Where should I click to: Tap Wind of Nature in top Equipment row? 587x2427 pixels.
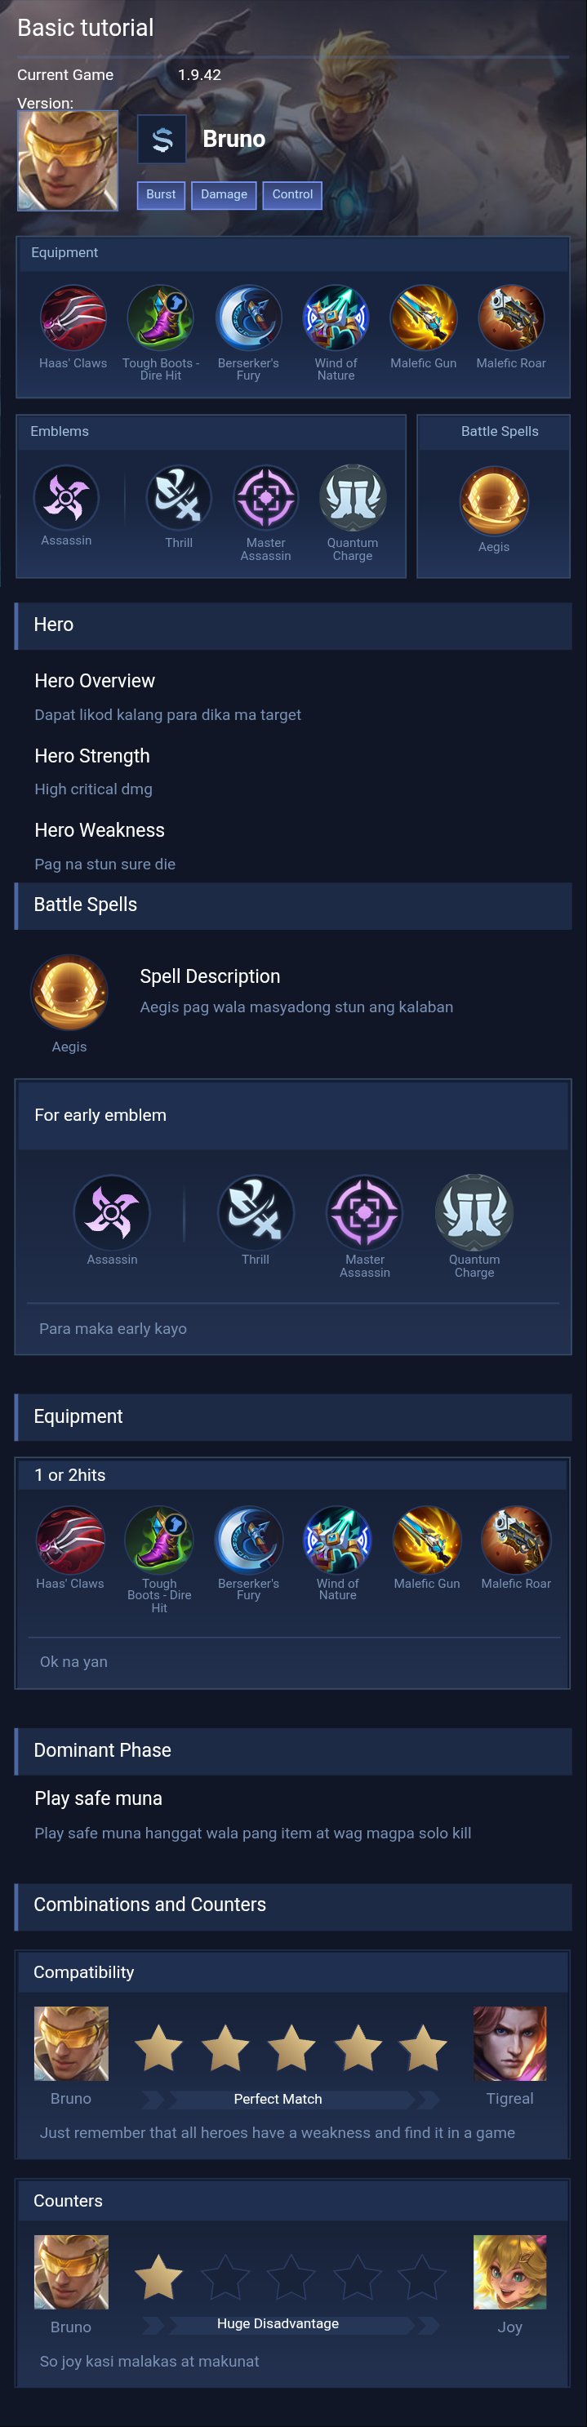click(x=336, y=318)
